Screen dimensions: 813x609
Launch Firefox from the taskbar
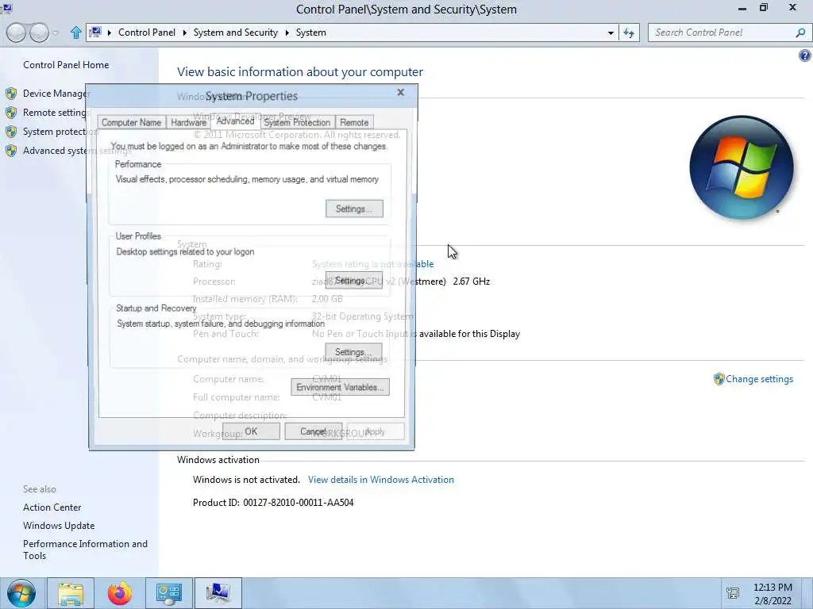(120, 593)
